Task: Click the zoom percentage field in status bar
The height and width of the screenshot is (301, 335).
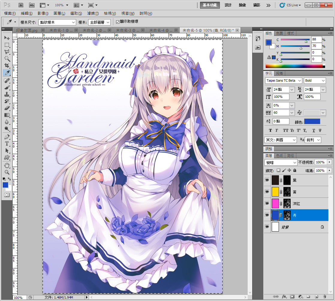Action: (20, 297)
